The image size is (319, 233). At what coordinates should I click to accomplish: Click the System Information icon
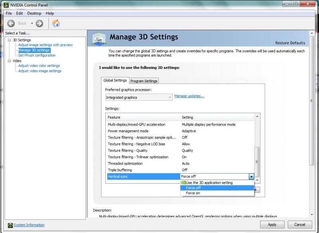click(x=10, y=225)
